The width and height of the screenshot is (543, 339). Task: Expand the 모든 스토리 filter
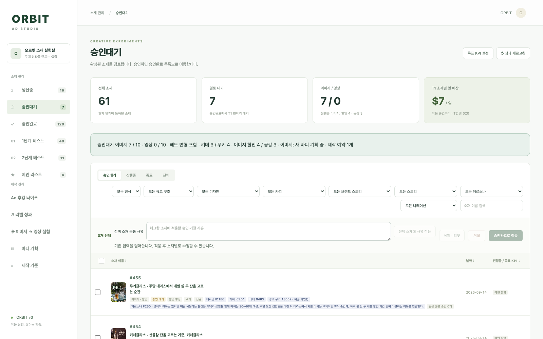pos(426,192)
